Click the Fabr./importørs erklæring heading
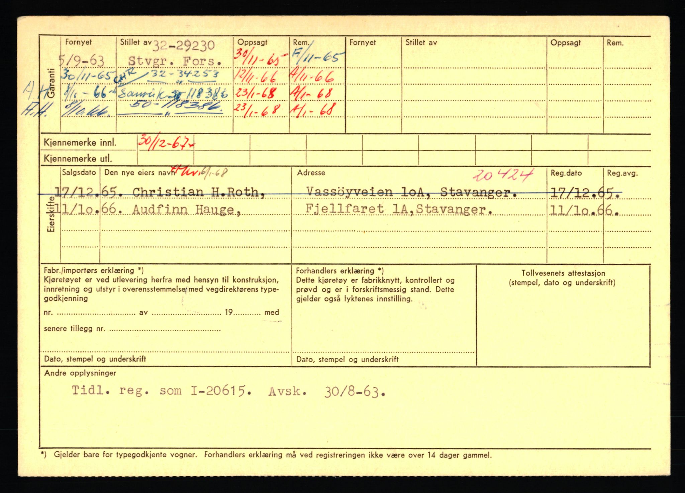Screen dimensions: 685x493 point(94,270)
